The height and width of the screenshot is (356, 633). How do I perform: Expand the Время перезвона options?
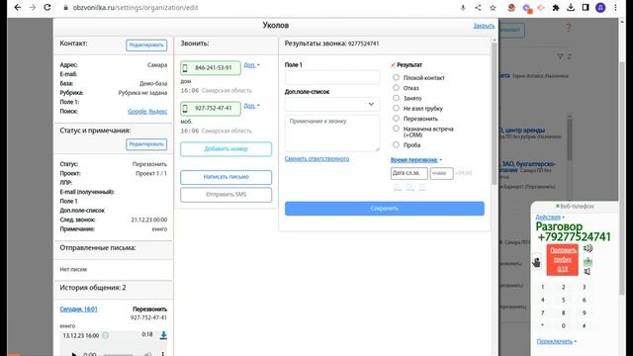(416, 160)
